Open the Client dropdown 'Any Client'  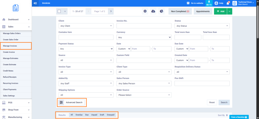86,26
